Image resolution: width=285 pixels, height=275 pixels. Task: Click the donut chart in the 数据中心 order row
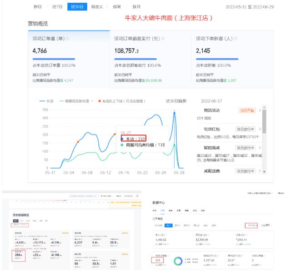(178, 261)
